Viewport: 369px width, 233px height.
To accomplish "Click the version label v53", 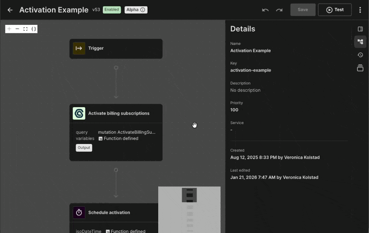I will [x=96, y=10].
